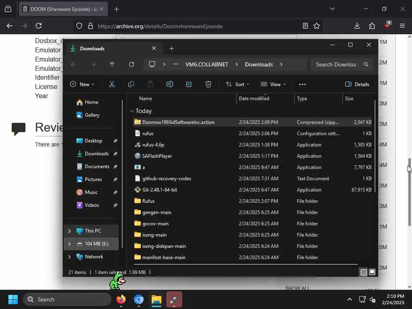Expand the Network node in navigation pane
The width and height of the screenshot is (412, 309).
click(x=69, y=257)
